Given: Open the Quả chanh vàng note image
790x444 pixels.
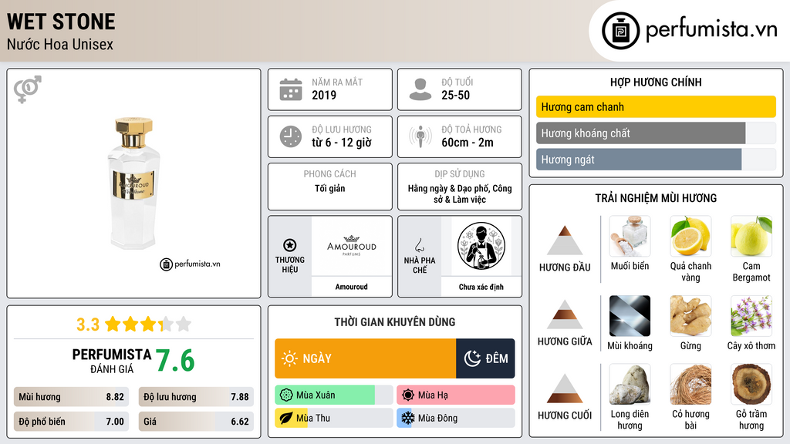Looking at the screenshot, I should pos(690,237).
